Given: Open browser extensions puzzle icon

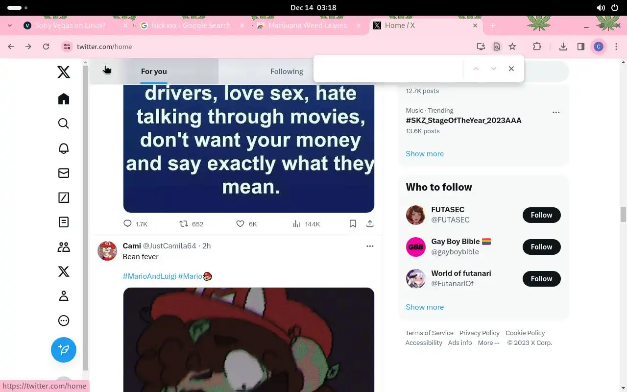Looking at the screenshot, I should click(x=537, y=47).
